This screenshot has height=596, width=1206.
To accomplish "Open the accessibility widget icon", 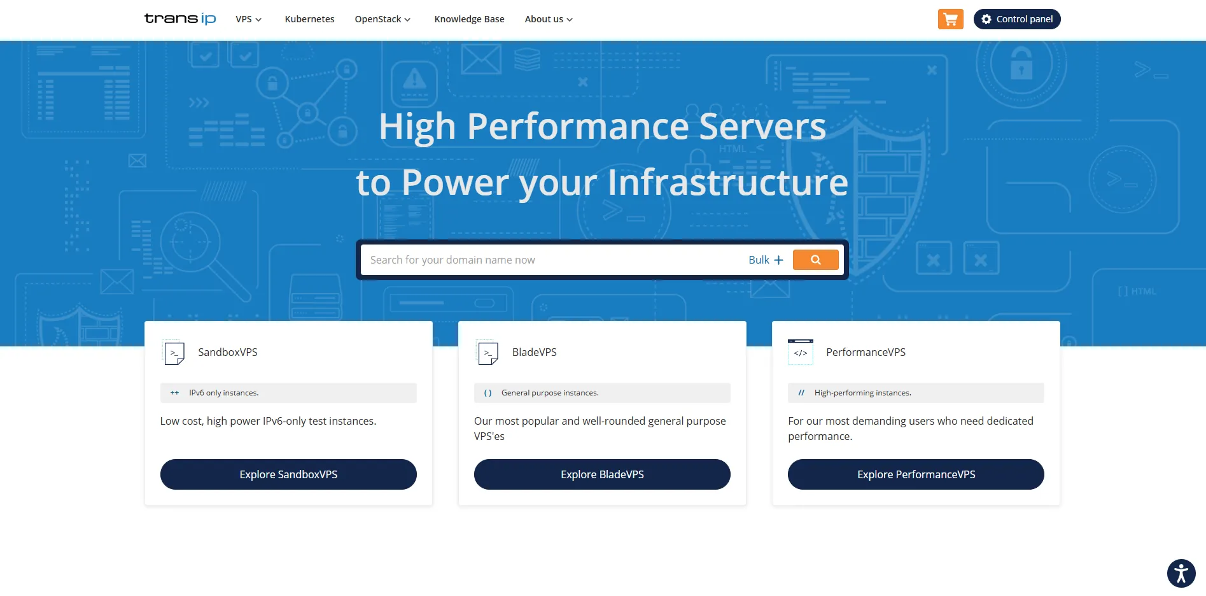I will click(x=1181, y=573).
